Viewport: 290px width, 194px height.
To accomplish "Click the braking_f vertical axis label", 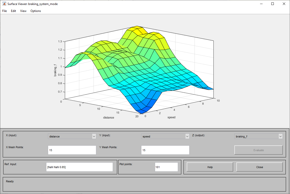I will click(55, 70).
